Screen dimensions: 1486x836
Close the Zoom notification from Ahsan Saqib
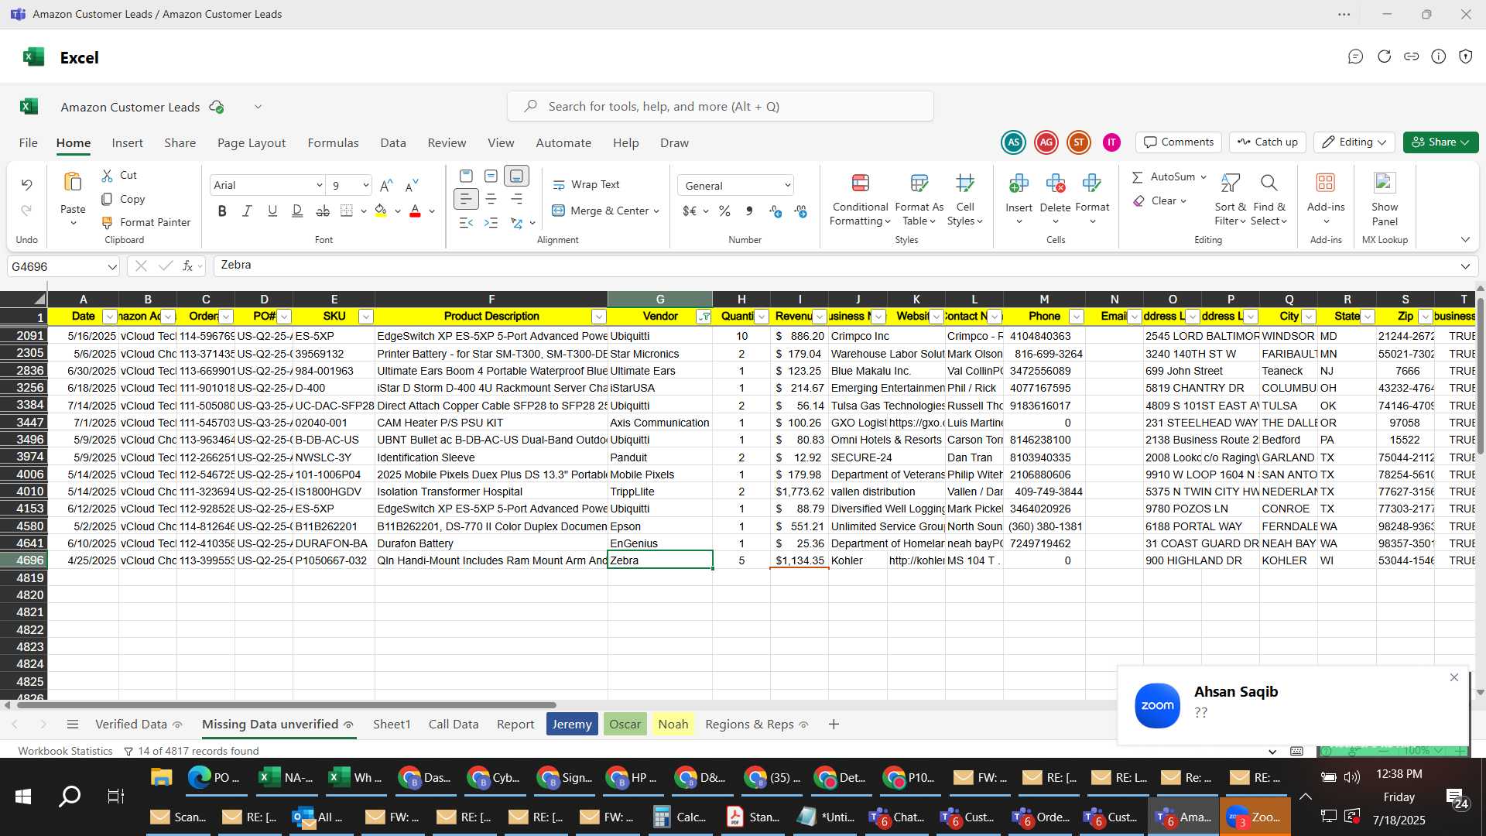pyautogui.click(x=1454, y=678)
